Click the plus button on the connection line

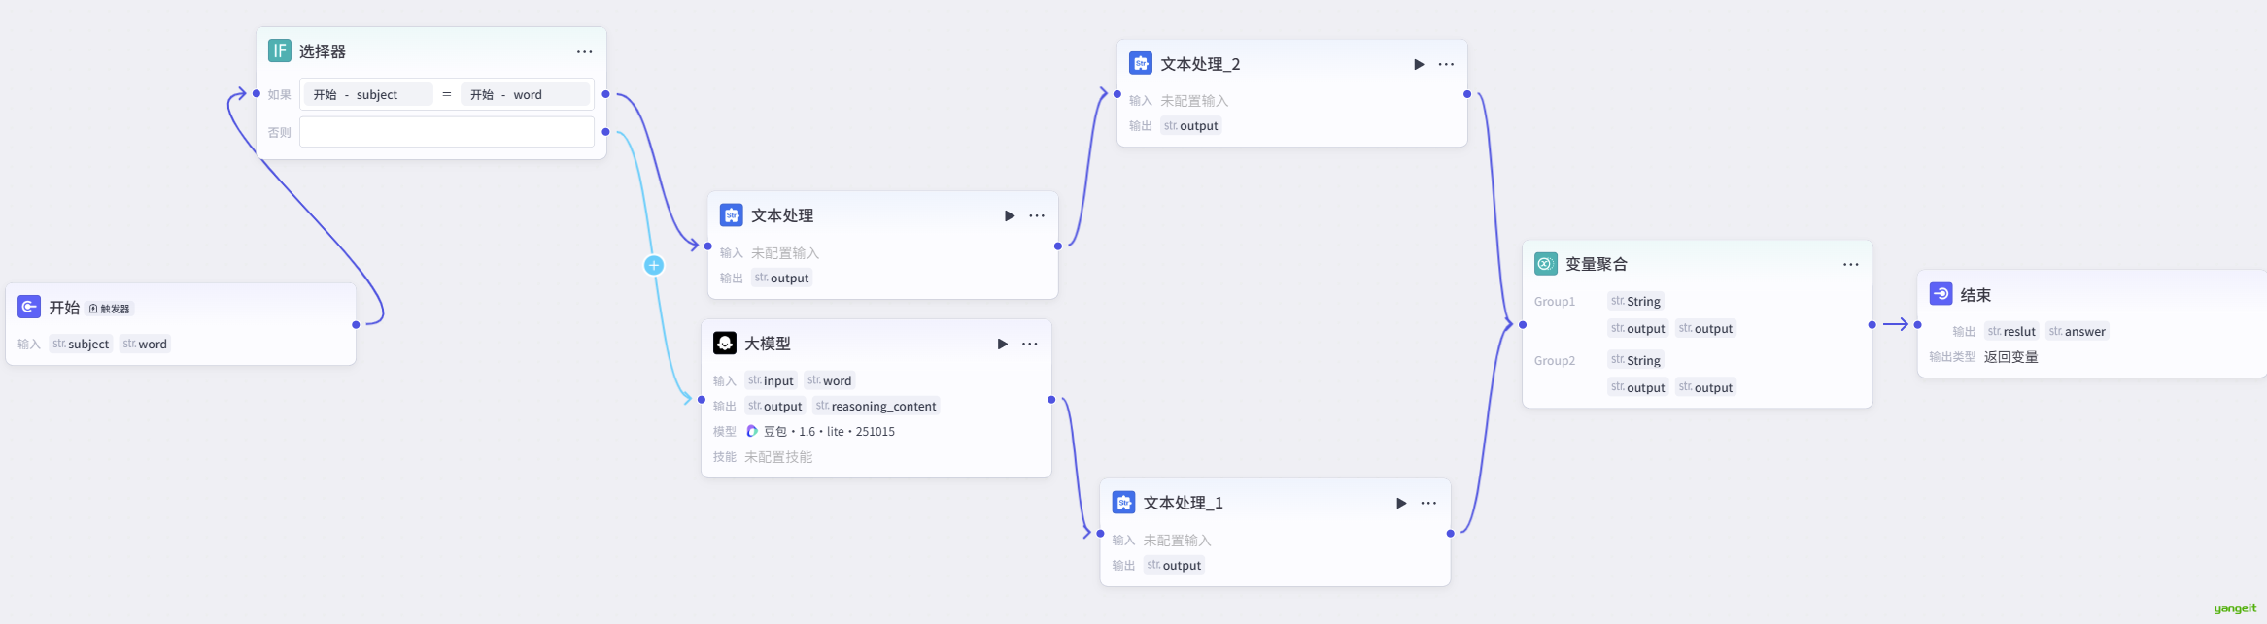click(x=654, y=265)
